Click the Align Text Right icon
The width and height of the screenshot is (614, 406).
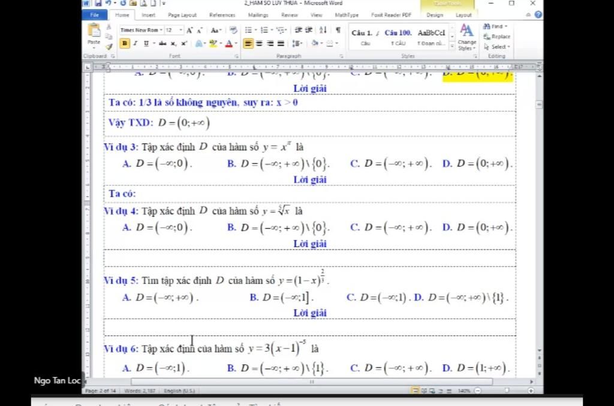pyautogui.click(x=270, y=43)
